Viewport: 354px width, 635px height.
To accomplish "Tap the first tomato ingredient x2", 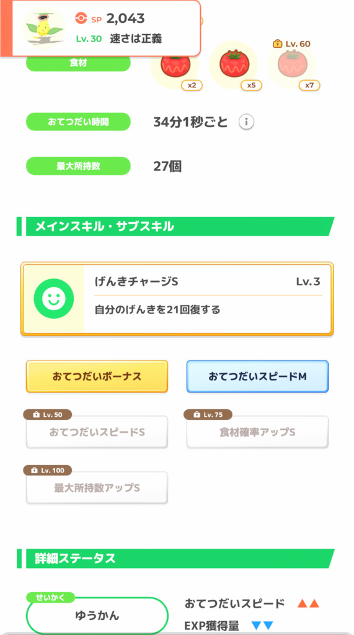I will pyautogui.click(x=175, y=66).
